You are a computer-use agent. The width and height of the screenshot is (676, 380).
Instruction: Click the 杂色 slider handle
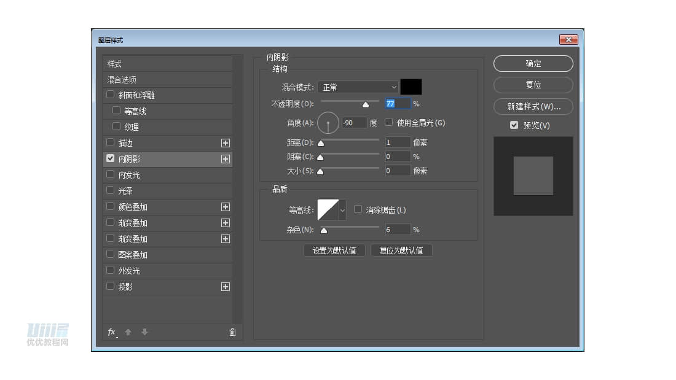324,230
